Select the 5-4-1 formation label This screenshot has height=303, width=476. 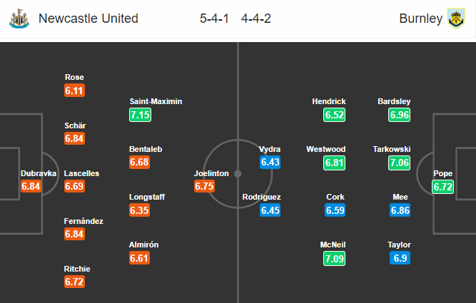[214, 19]
